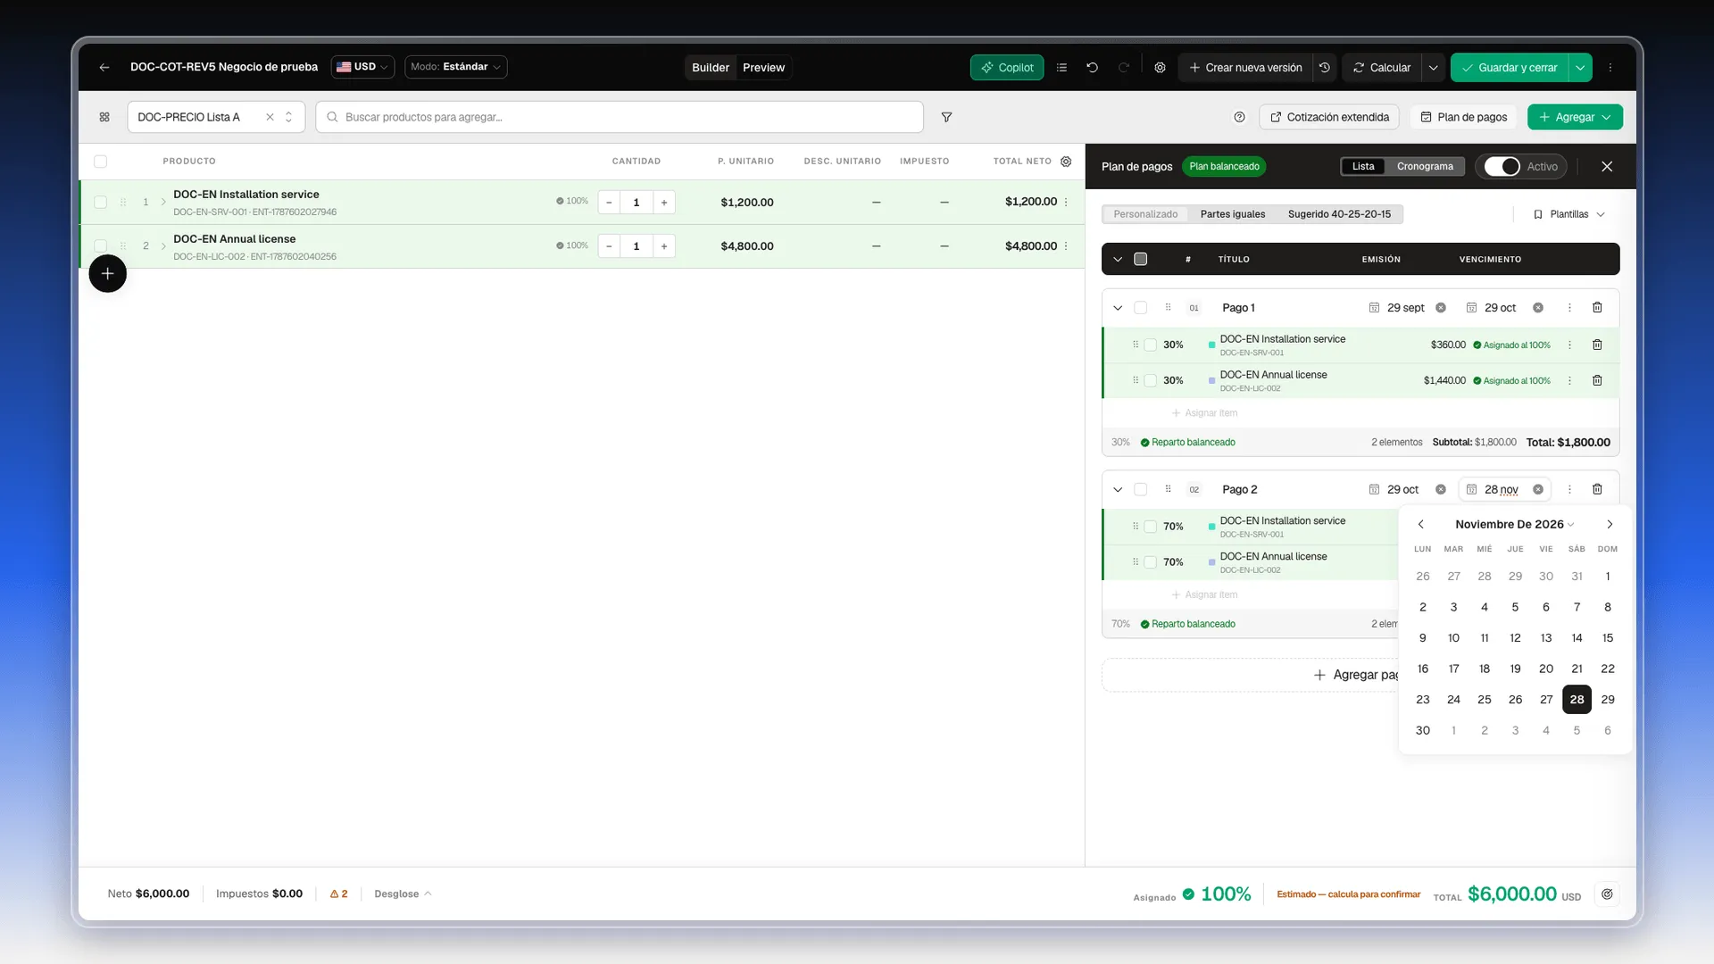
Task: Click the Calcular button
Action: point(1381,68)
